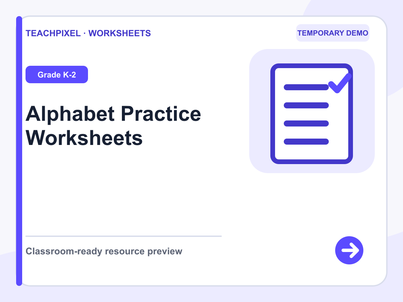Click the third line in checklist icon
The width and height of the screenshot is (403, 302).
[x=306, y=123]
